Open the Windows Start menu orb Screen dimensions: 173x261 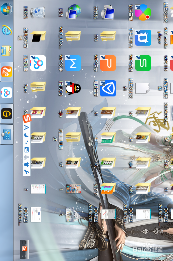(x=7, y=9)
